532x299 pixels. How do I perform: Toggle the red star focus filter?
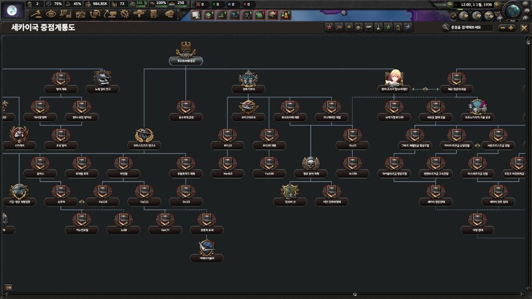click(x=329, y=27)
